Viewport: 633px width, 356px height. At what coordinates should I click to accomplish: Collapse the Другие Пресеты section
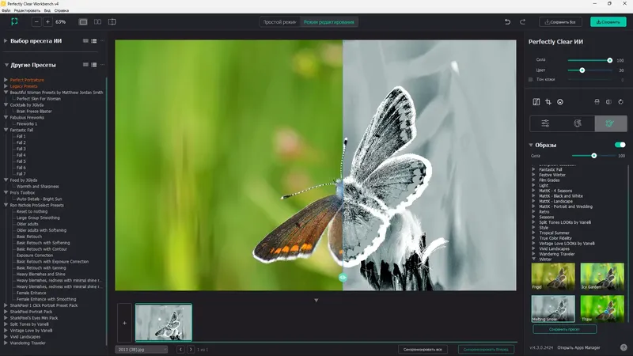click(x=6, y=65)
